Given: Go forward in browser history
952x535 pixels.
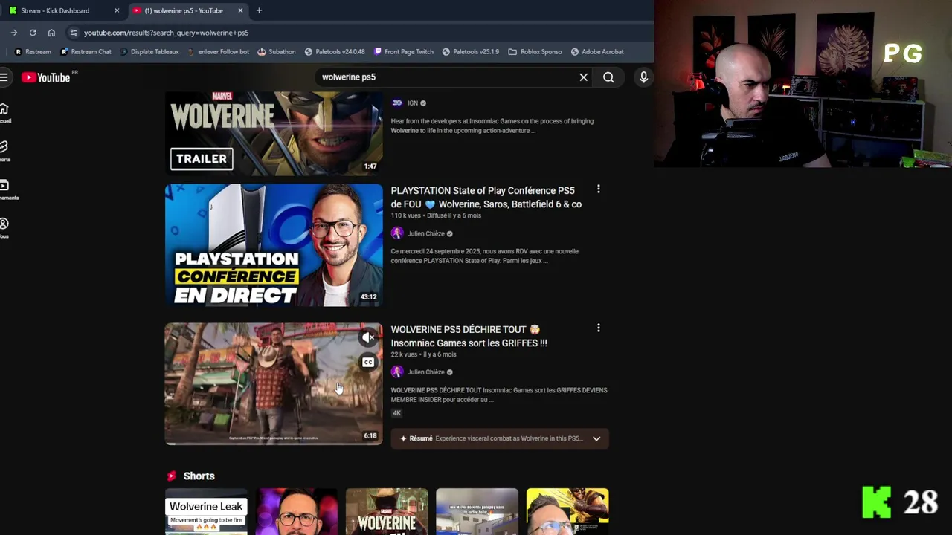Looking at the screenshot, I should coord(14,33).
